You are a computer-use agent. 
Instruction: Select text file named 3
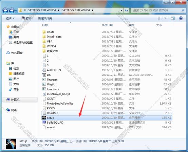coord(48,65)
